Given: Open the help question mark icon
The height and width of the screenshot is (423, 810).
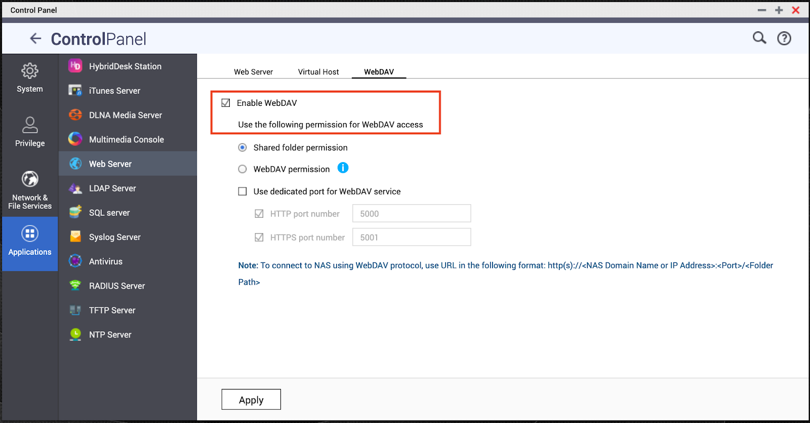Looking at the screenshot, I should click(784, 39).
